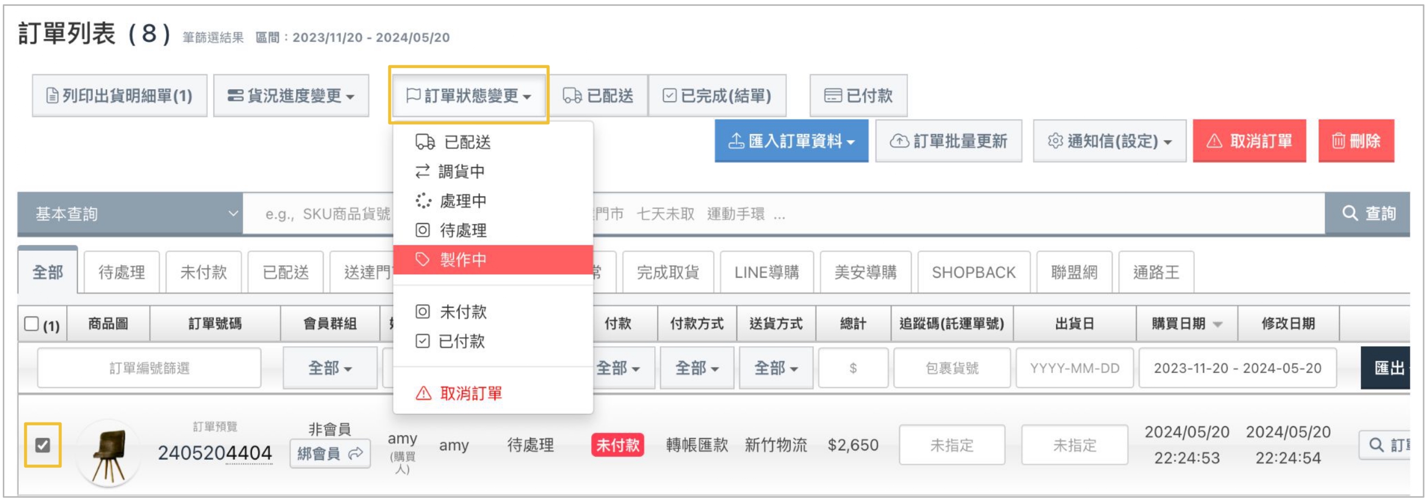Click the trash icon on 刪除 button
The image size is (1427, 504).
point(1338,141)
